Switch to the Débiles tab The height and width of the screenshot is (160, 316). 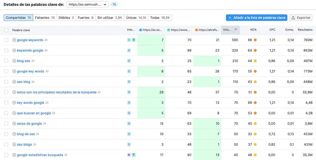click(x=66, y=18)
